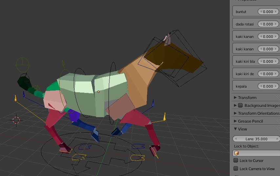Click the kaki kiri de value slider
Screen dimensions: 280x176
click(268, 74)
